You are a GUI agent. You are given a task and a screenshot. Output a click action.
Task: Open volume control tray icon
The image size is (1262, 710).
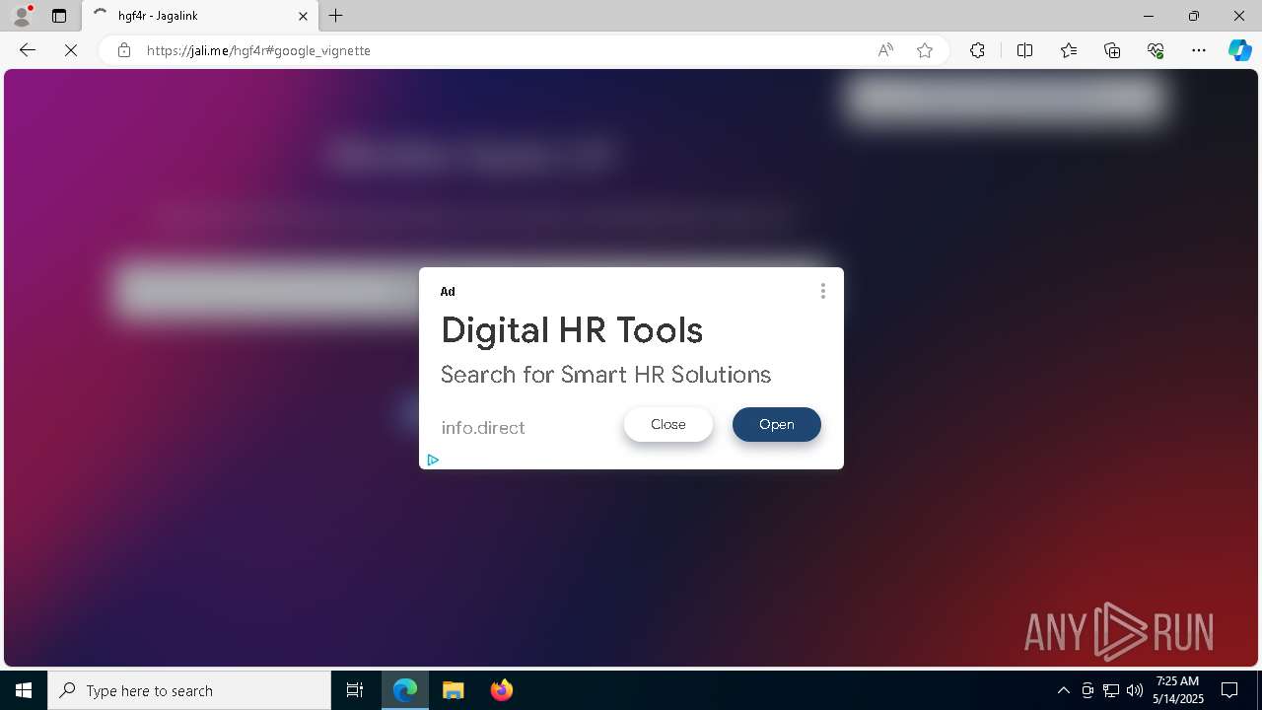tap(1135, 690)
